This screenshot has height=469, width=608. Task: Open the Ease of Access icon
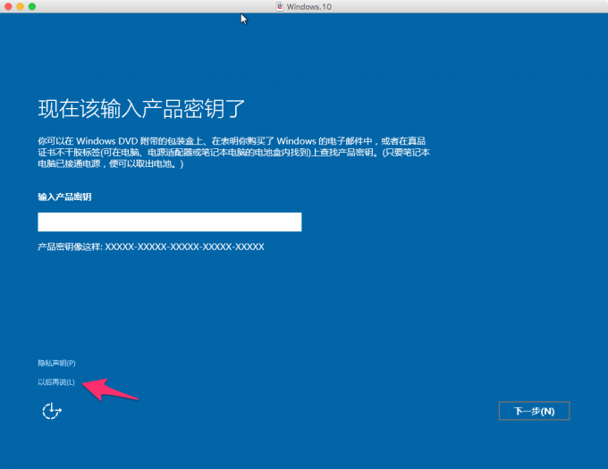click(52, 411)
